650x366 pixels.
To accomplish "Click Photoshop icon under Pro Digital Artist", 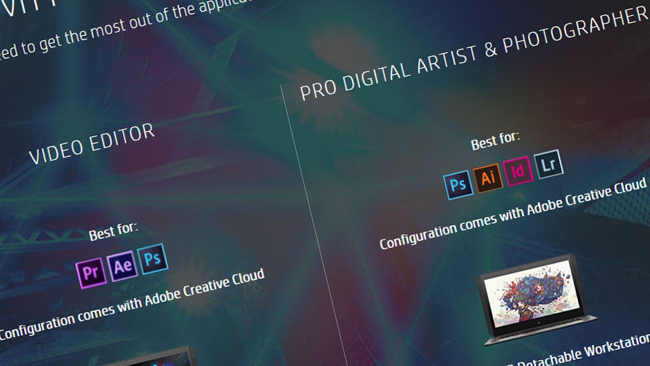I will coord(458,185).
